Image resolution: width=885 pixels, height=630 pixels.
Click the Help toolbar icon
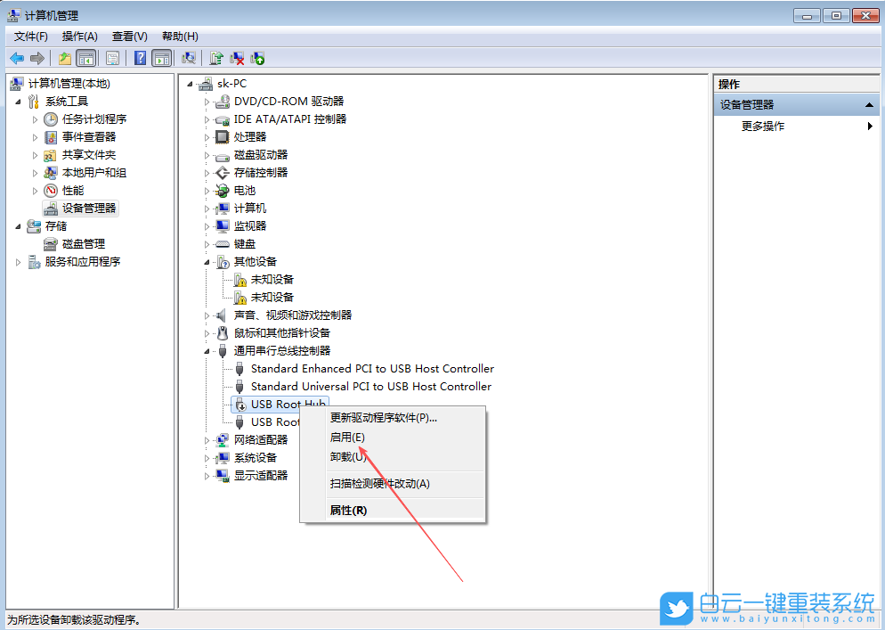(140, 58)
